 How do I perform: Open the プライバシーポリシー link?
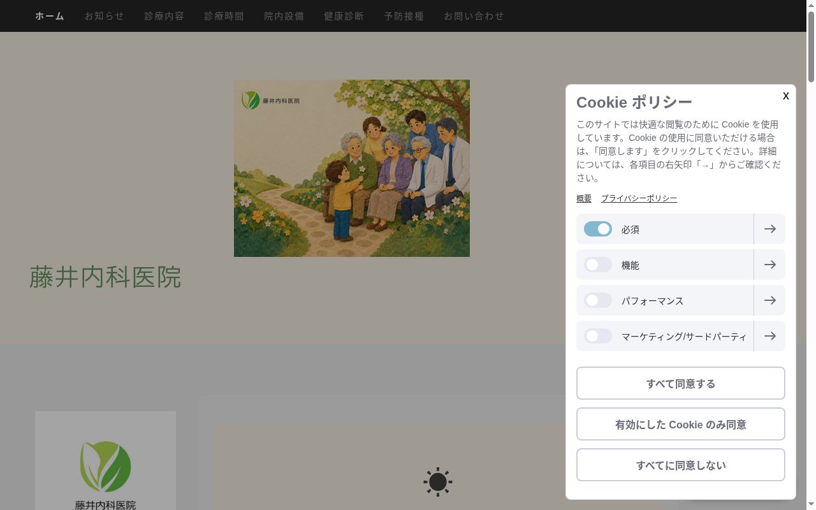(x=639, y=198)
